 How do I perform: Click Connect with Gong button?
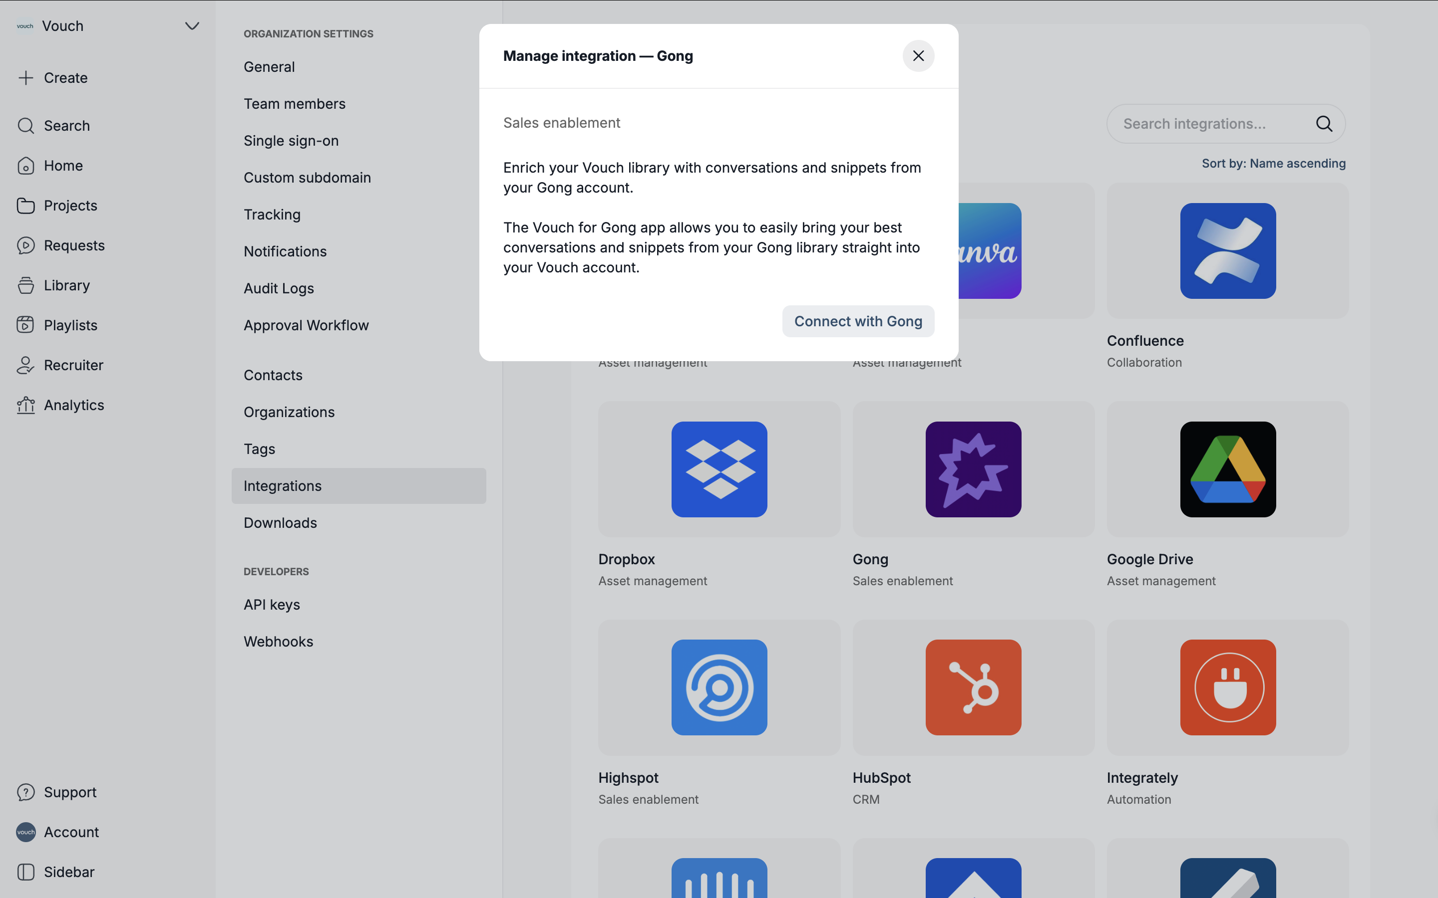coord(857,321)
